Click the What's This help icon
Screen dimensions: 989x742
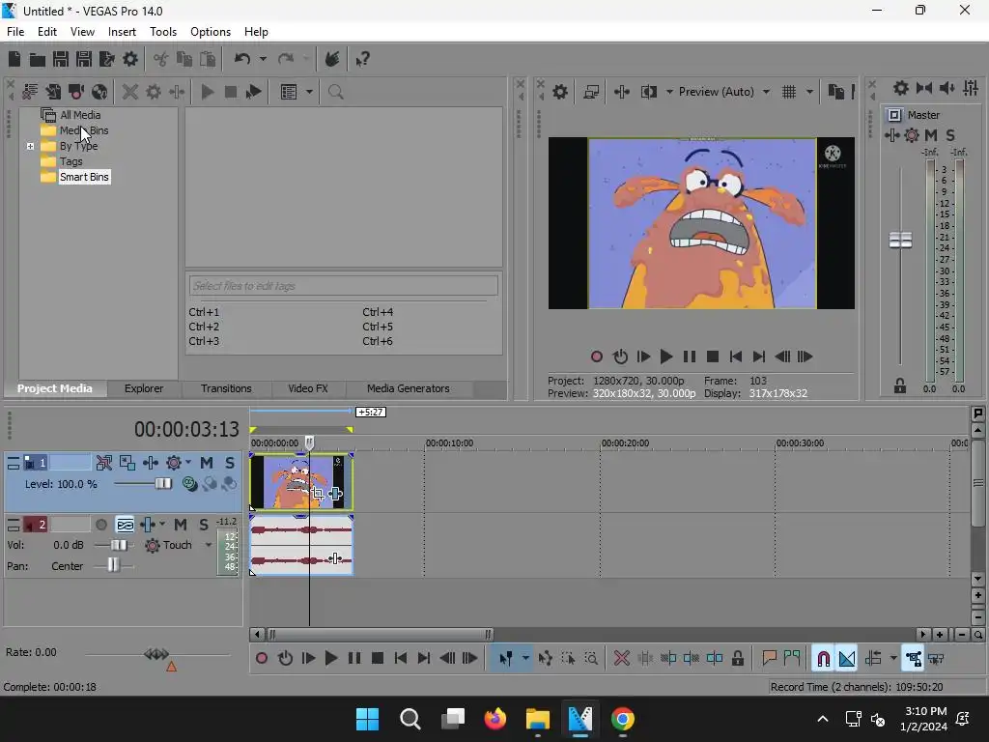click(363, 59)
